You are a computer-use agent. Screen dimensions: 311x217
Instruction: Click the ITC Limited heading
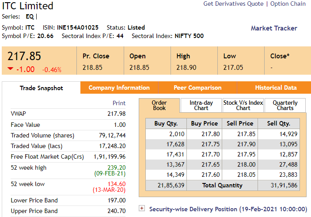click(x=27, y=6)
